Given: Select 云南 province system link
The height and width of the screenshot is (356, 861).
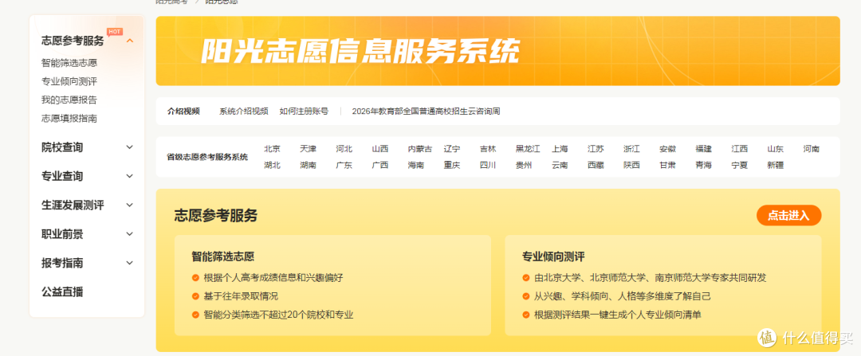Looking at the screenshot, I should [560, 165].
